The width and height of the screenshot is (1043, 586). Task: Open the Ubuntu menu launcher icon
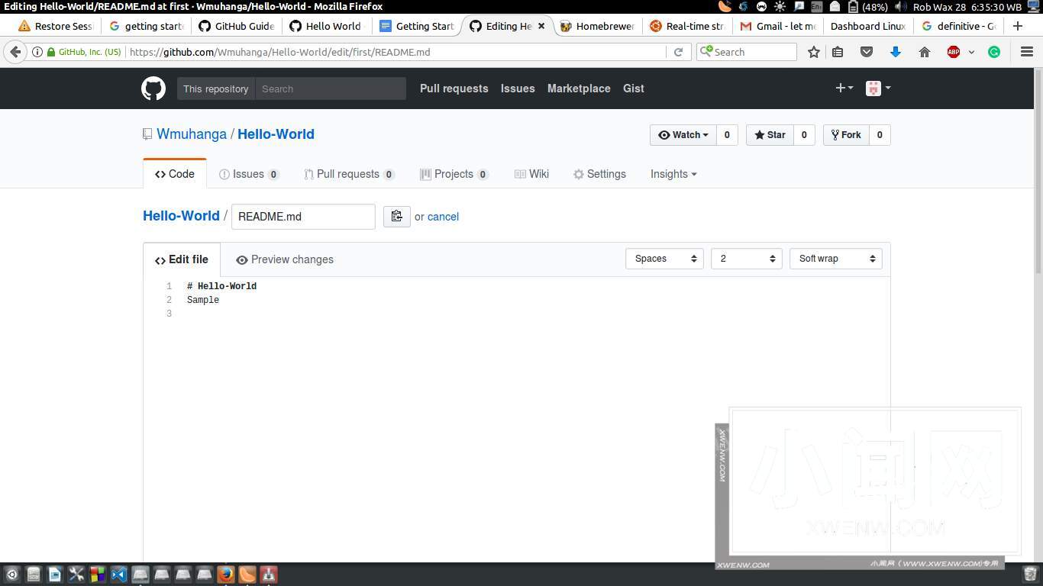(x=11, y=575)
